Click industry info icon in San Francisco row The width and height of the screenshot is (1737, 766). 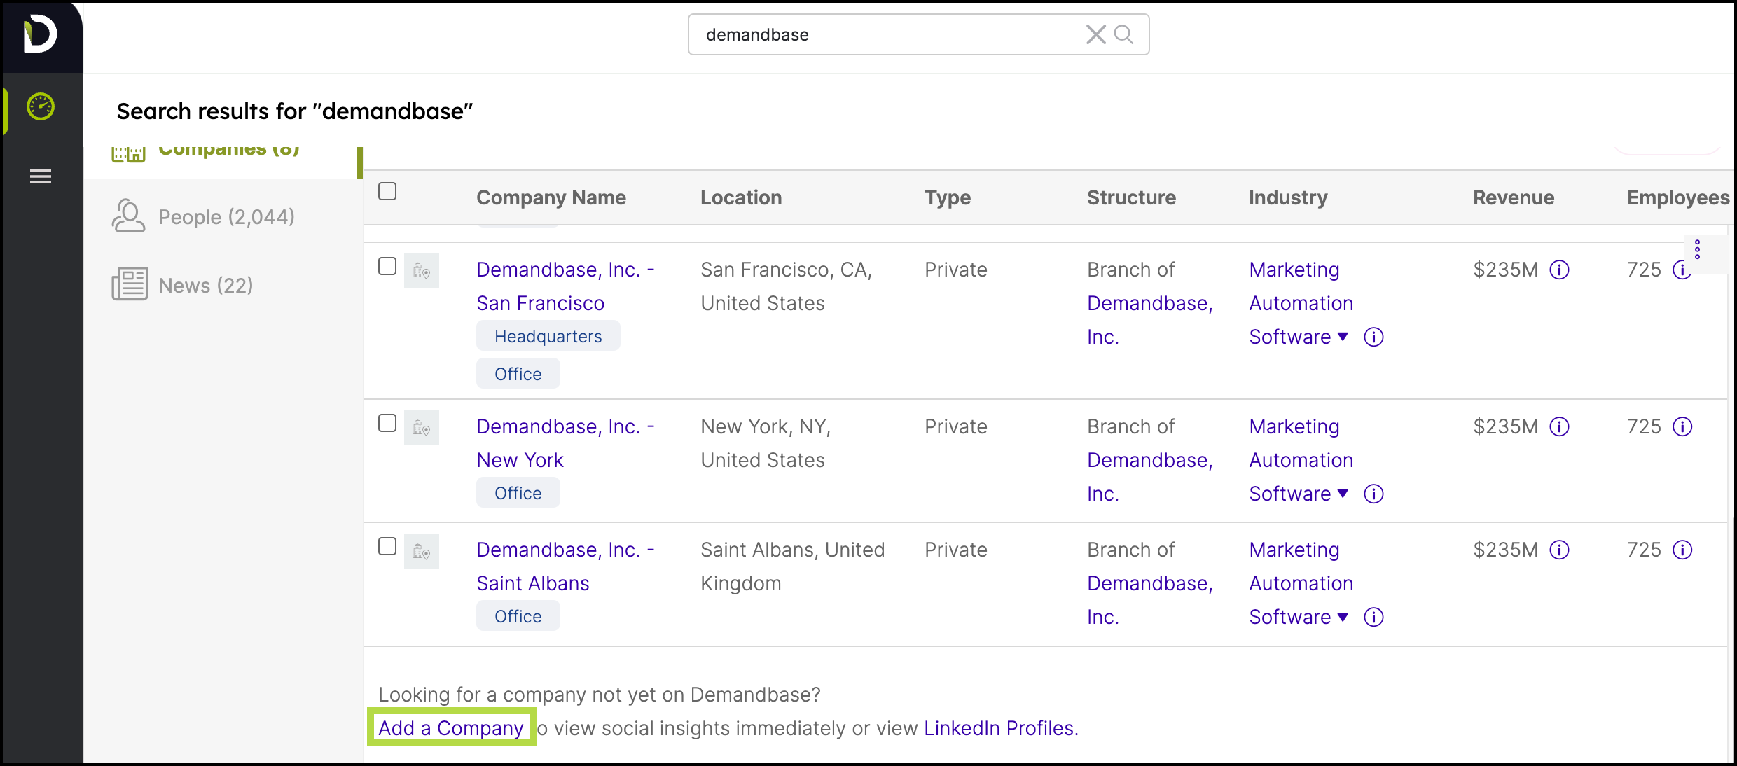pyautogui.click(x=1373, y=337)
